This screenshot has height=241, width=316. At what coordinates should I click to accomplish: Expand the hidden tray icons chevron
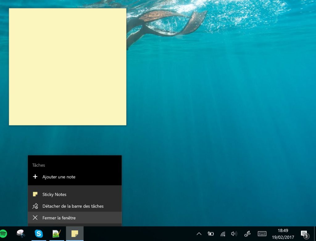tap(199, 234)
